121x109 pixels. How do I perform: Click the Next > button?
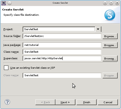pos(65,102)
